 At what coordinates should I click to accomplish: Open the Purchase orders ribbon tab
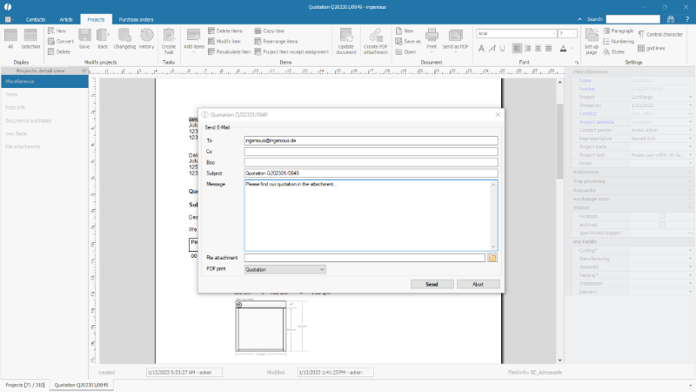(136, 19)
